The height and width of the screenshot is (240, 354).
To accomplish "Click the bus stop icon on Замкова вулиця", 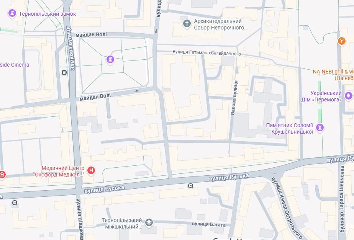I will coord(64,72).
